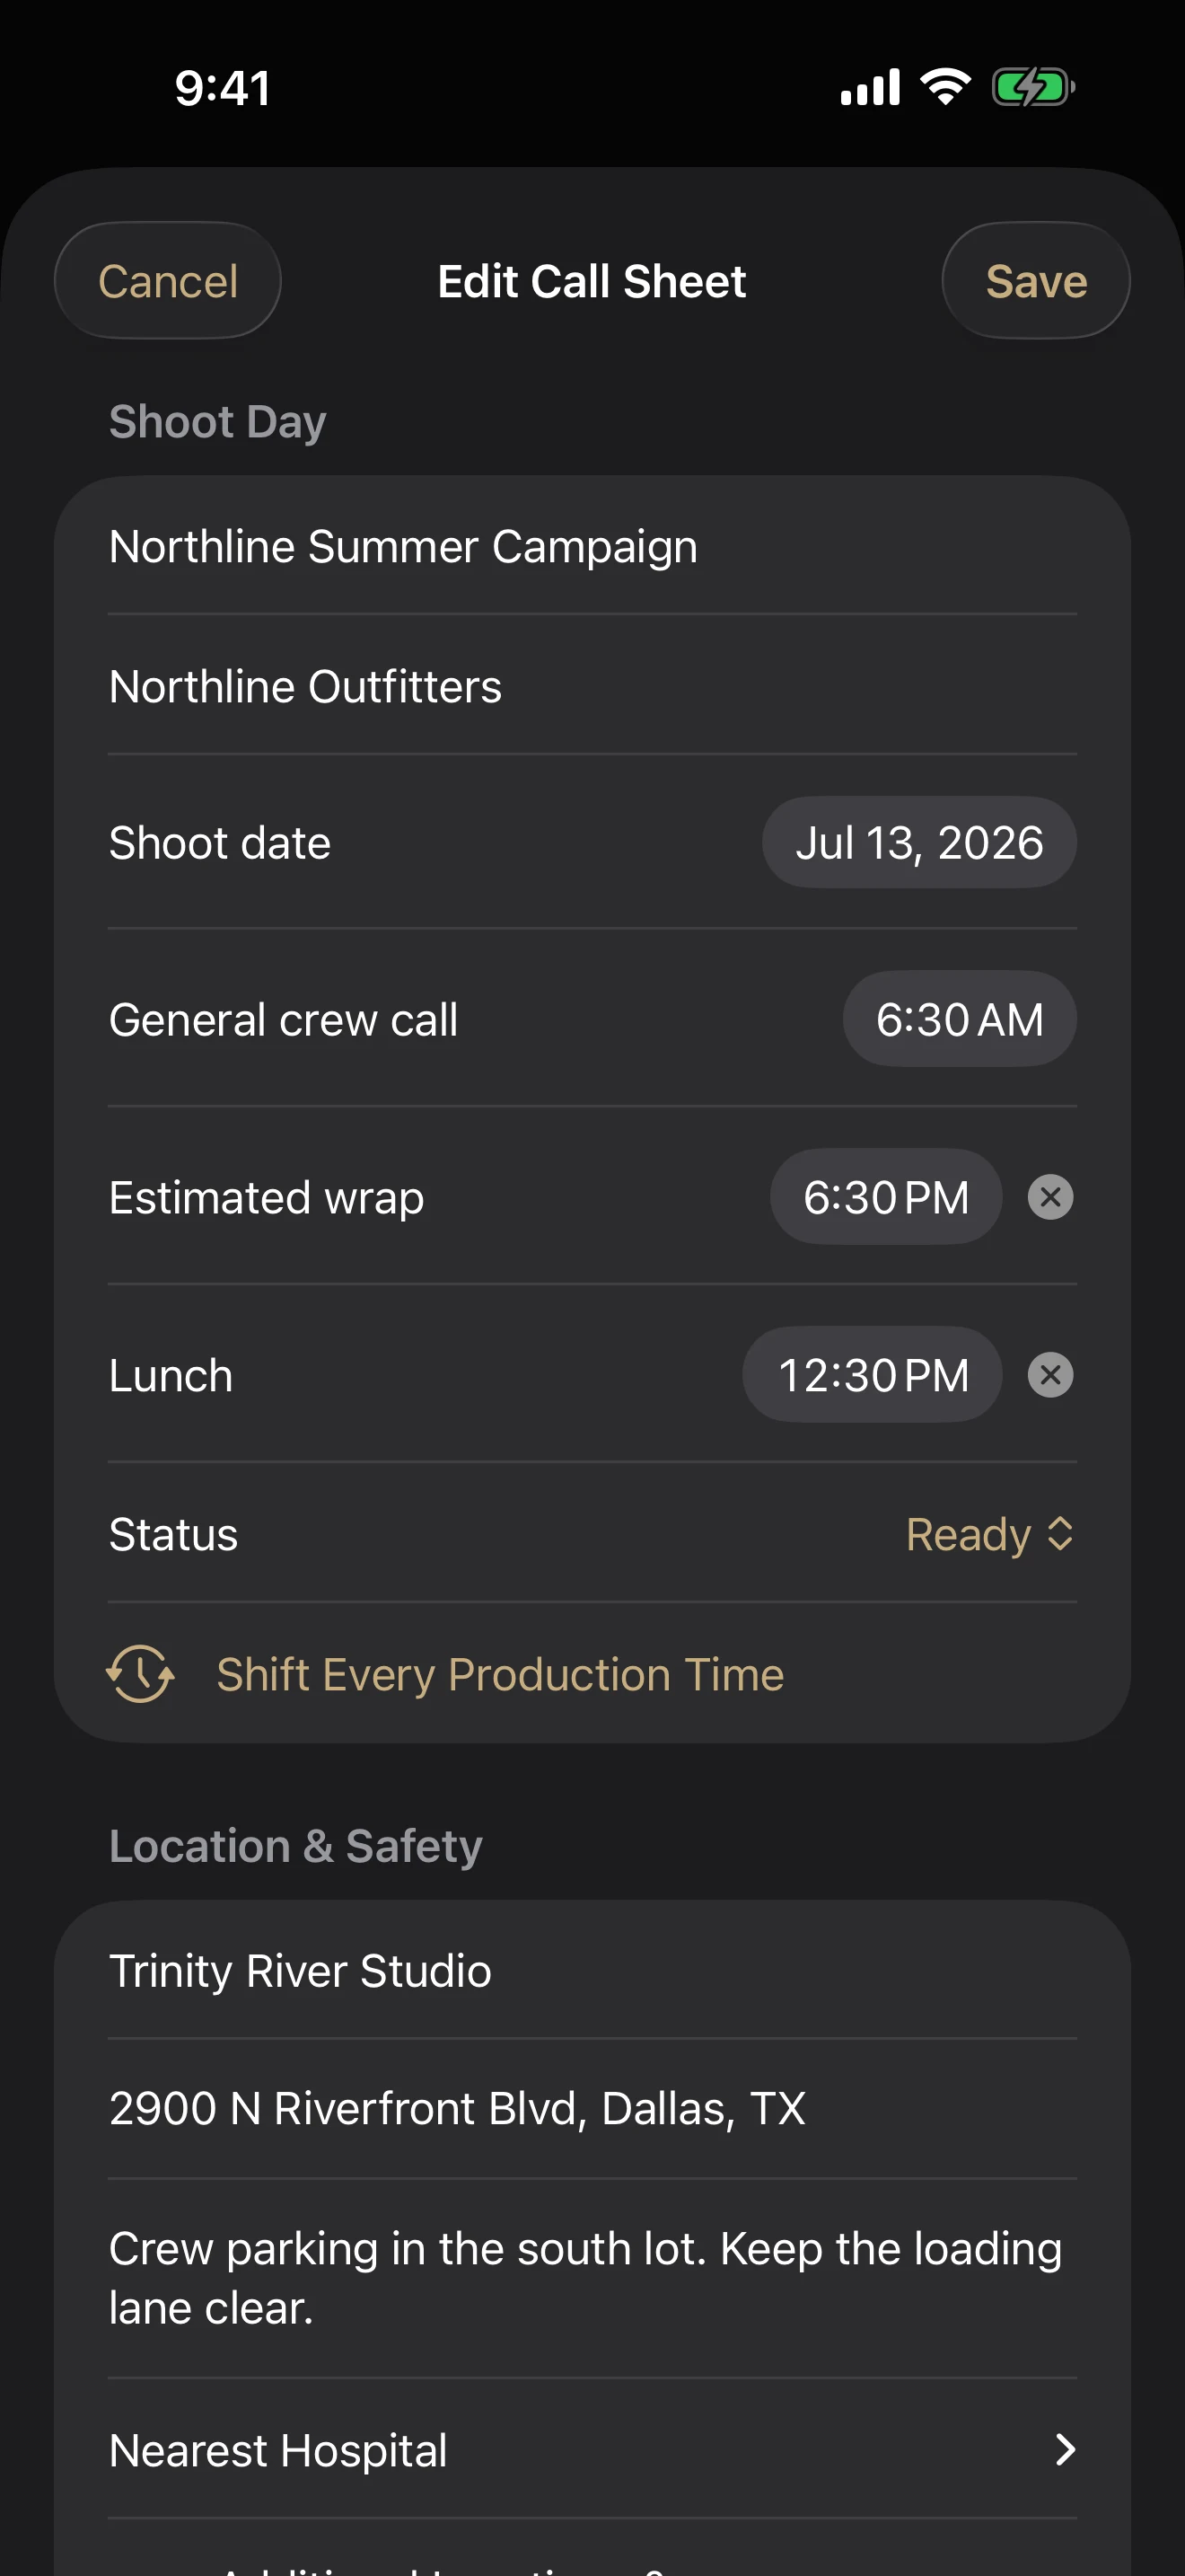Change the 6:30 PM wrap time
Image resolution: width=1185 pixels, height=2576 pixels.
tap(886, 1197)
